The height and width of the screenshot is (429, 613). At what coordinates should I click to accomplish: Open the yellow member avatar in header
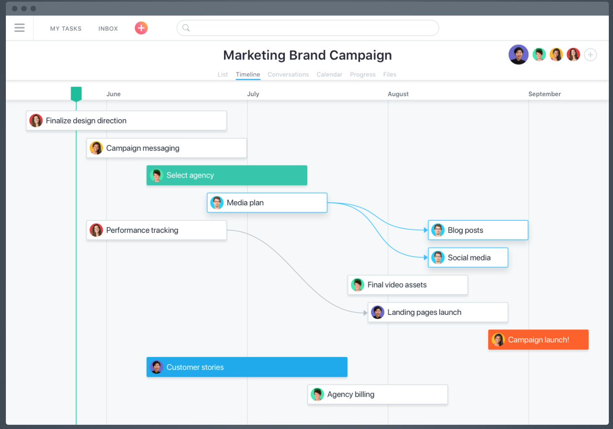coord(556,55)
